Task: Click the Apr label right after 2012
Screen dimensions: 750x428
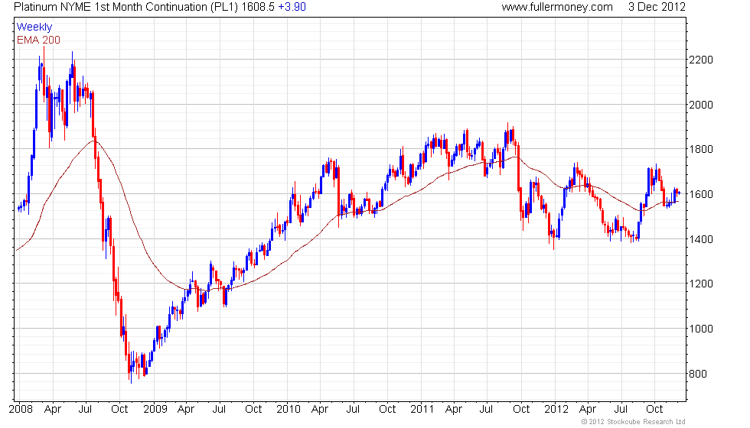Action: (588, 410)
